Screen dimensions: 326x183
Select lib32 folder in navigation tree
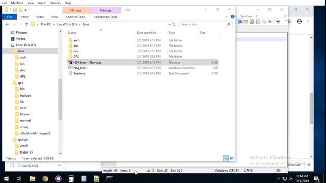pyautogui.click(x=23, y=108)
